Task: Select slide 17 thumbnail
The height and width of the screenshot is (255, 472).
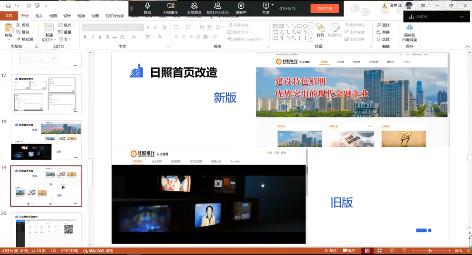Action: (x=46, y=94)
